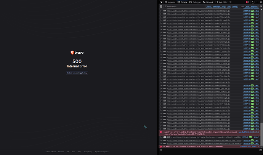Toggle the XHR filter

pyautogui.click(x=247, y=6)
